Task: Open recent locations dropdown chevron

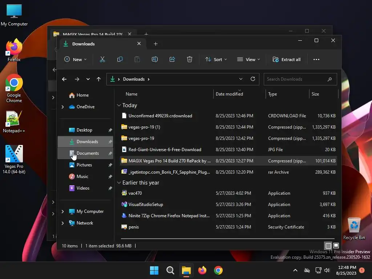Action: (x=88, y=79)
